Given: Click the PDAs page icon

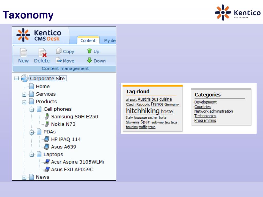Looking at the screenshot, I should [x=39, y=132].
